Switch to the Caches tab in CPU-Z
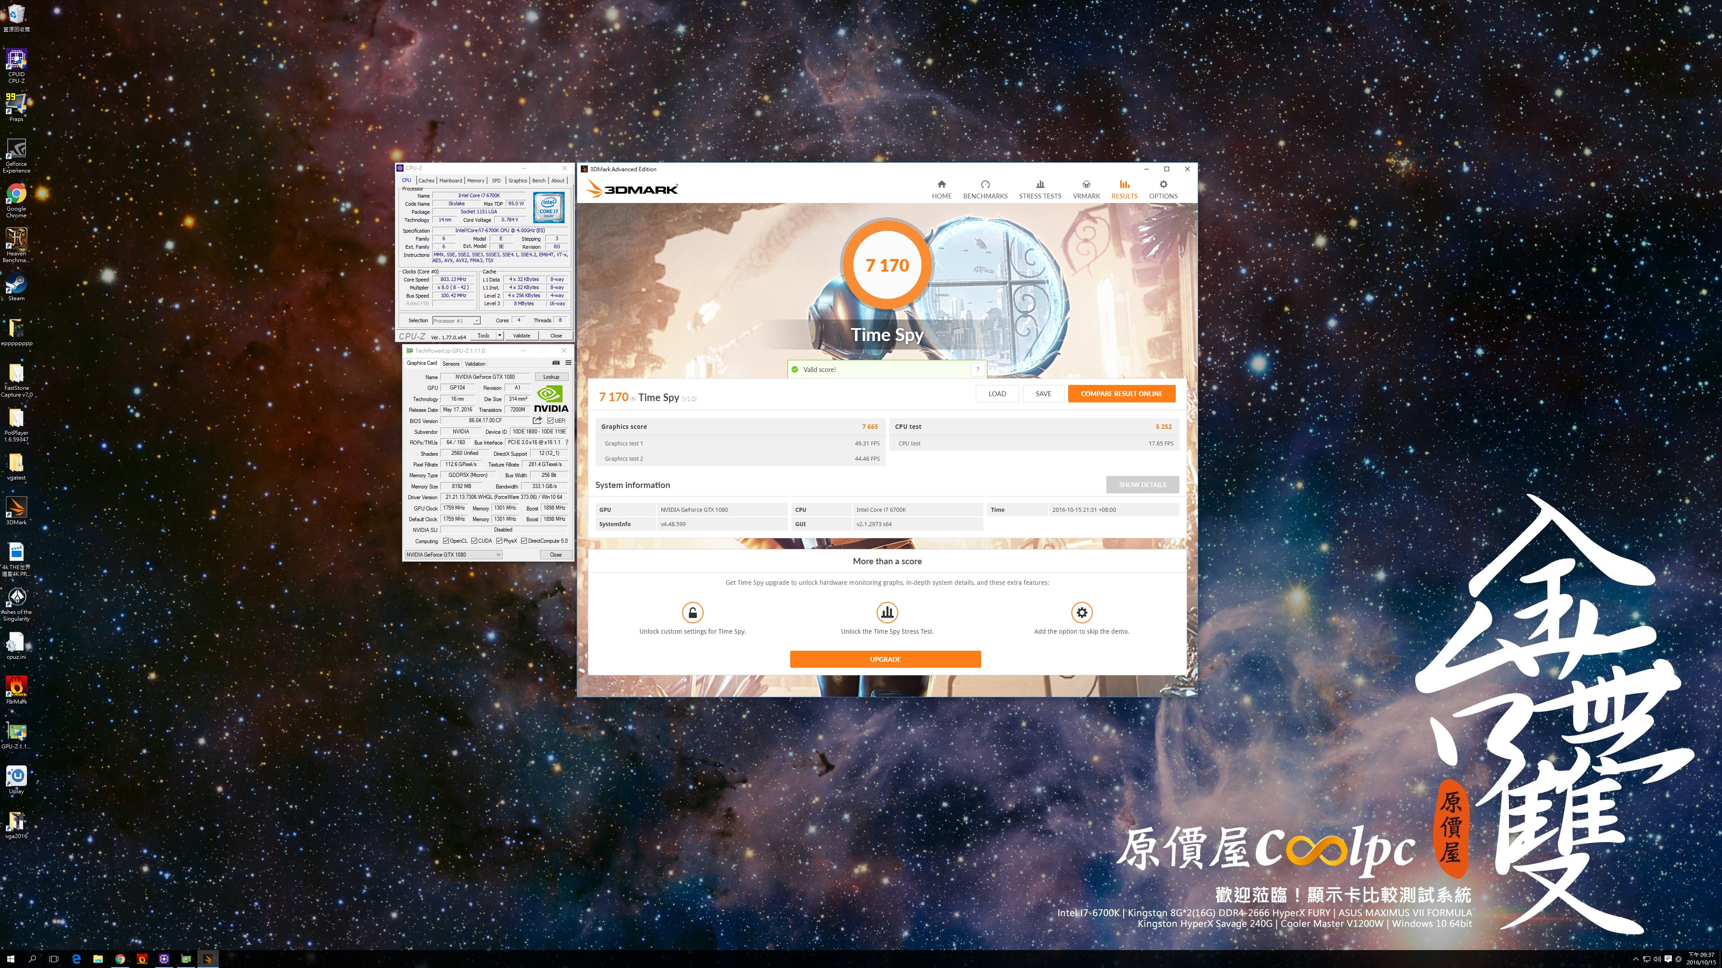Viewport: 1722px width, 968px height. 426,180
